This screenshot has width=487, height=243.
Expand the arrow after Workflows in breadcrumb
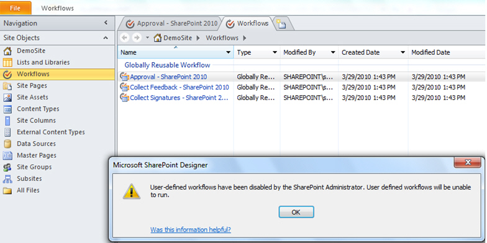[245, 38]
